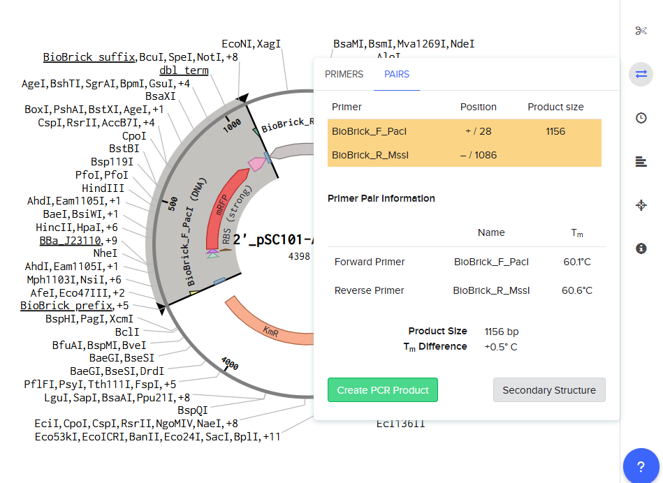This screenshot has width=663, height=483.
Task: Click the blue help question mark button
Action: (x=641, y=466)
